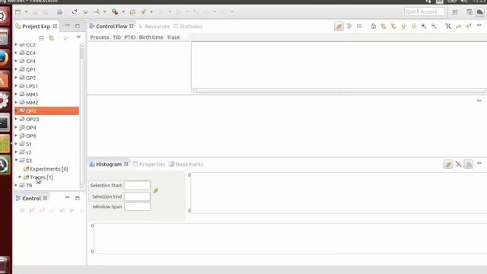Image resolution: width=487 pixels, height=274 pixels.
Task: Click the Select Previous Process up arrow
Action: pyautogui.click(x=403, y=27)
